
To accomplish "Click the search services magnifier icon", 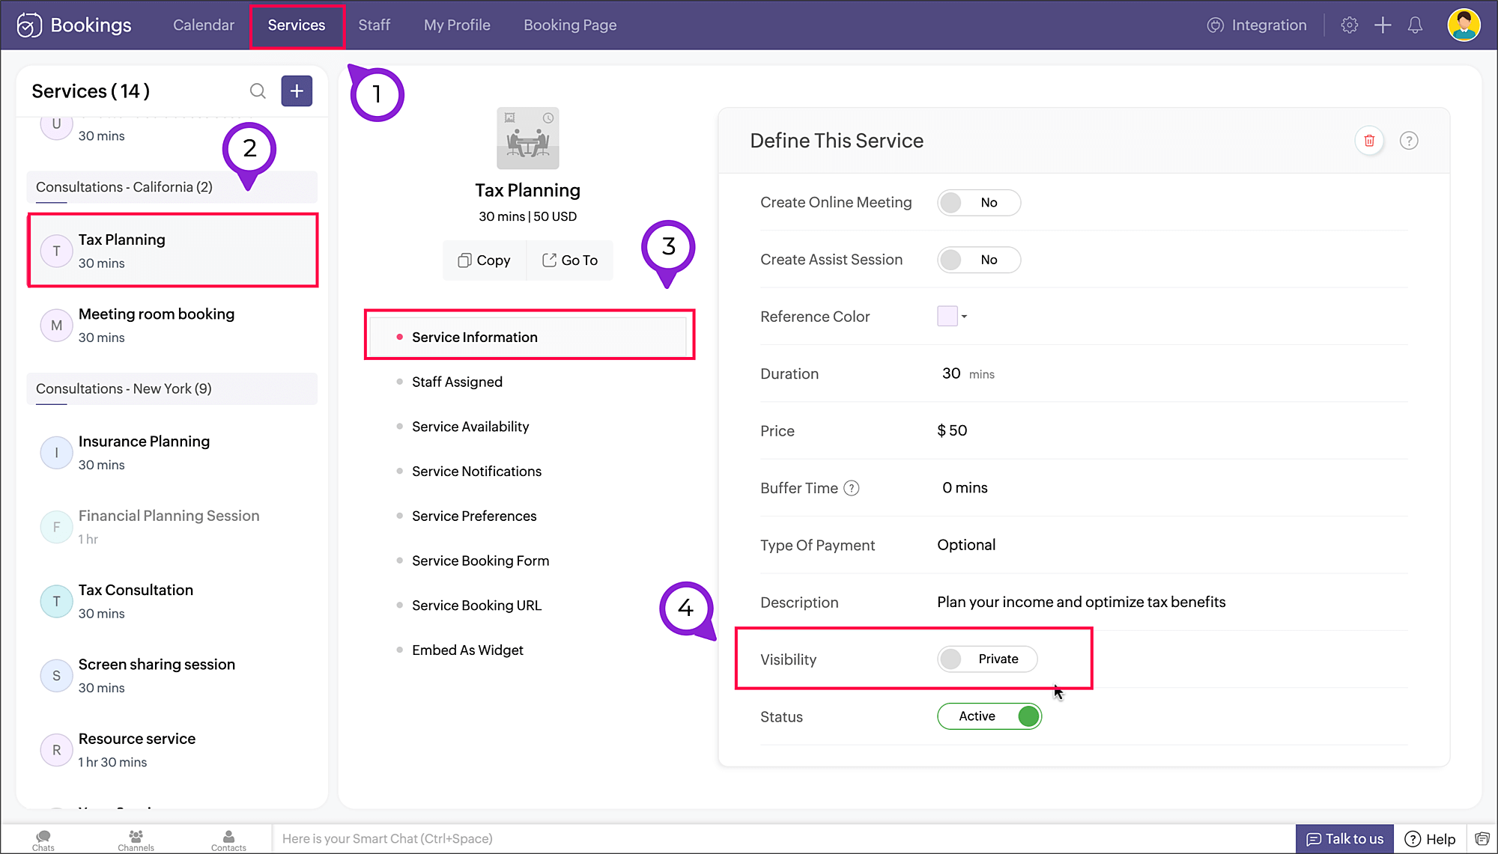I will [258, 91].
